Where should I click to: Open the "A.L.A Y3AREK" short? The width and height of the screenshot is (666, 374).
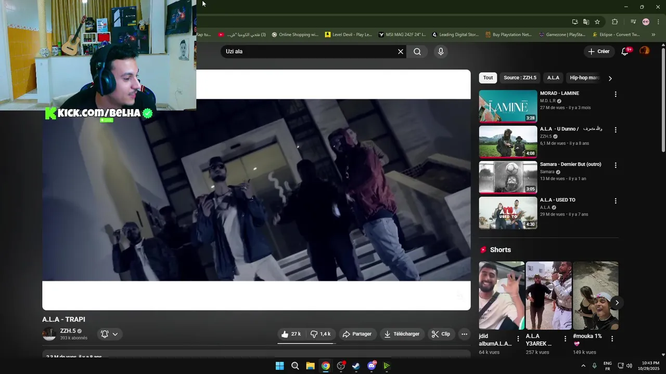[549, 296]
